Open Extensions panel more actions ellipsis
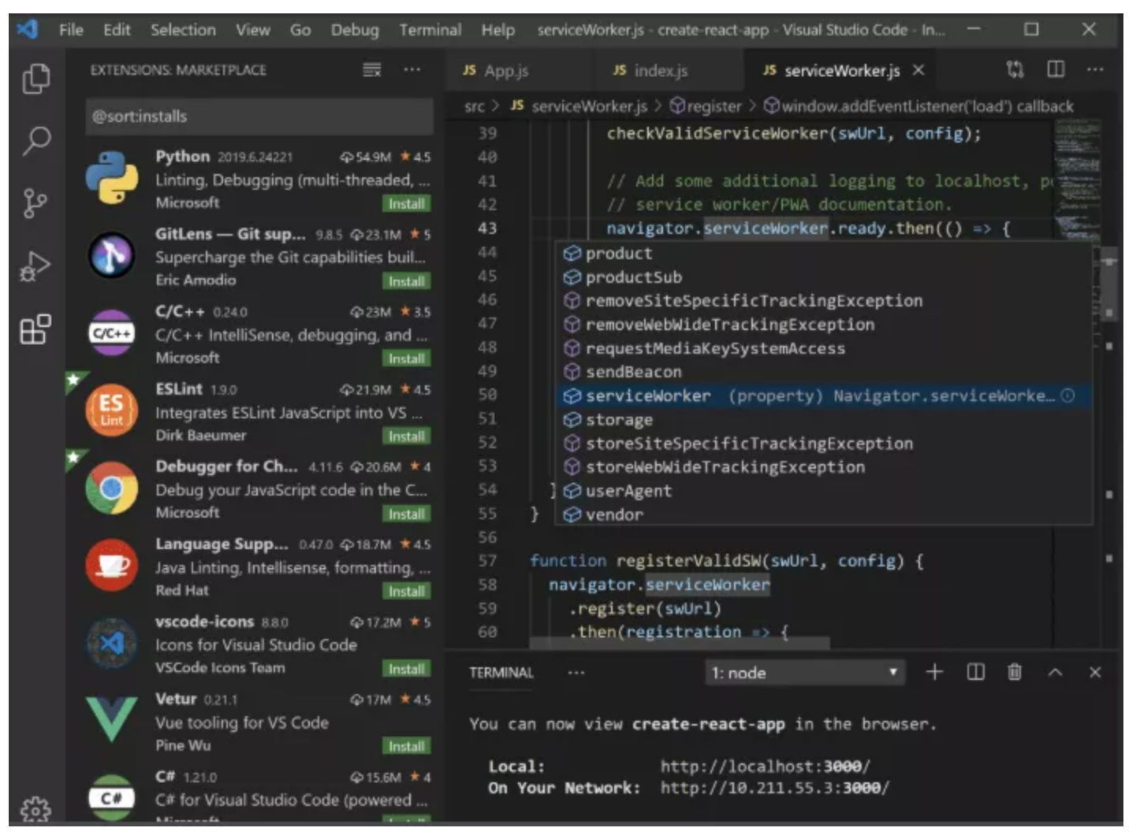 (412, 69)
